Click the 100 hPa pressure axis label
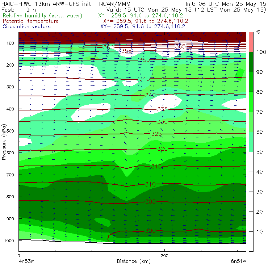The height and width of the screenshot is (268, 268). [10, 43]
